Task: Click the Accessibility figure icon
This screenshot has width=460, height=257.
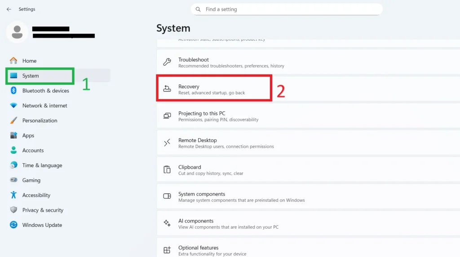Action: [13, 195]
